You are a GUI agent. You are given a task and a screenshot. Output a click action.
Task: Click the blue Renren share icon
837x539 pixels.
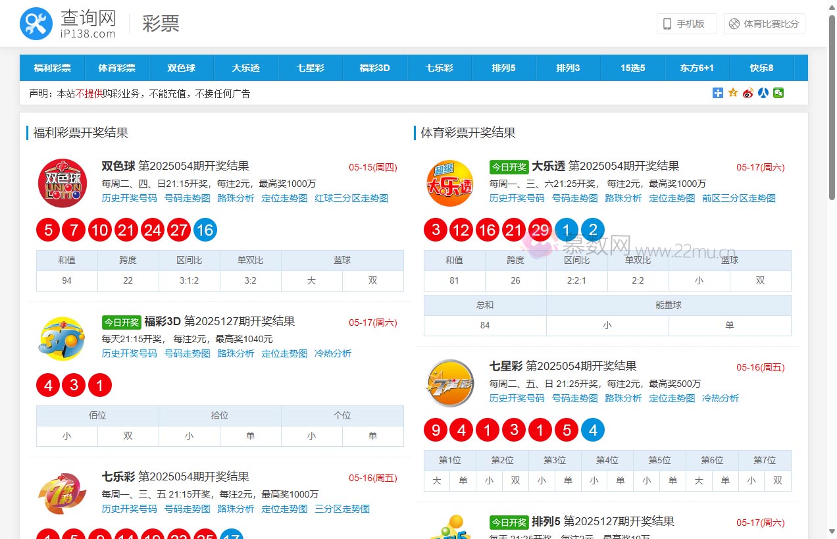point(763,93)
